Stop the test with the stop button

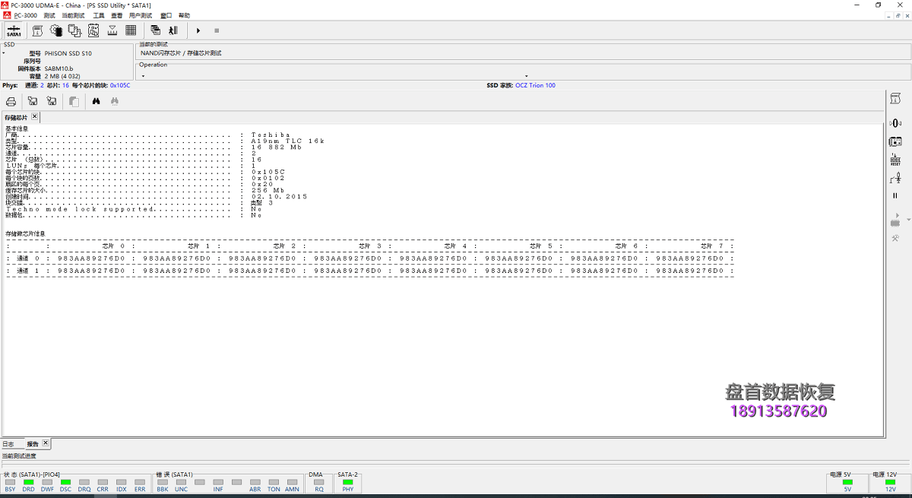pyautogui.click(x=217, y=30)
